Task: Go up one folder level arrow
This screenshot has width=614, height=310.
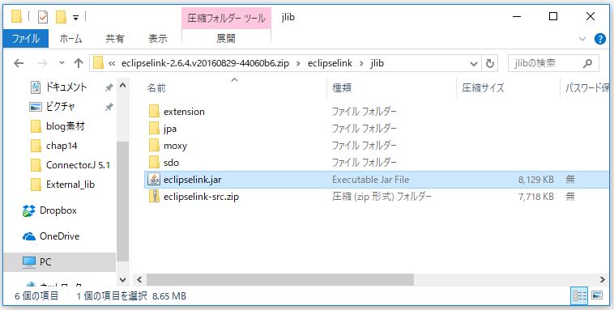Action: [x=79, y=63]
